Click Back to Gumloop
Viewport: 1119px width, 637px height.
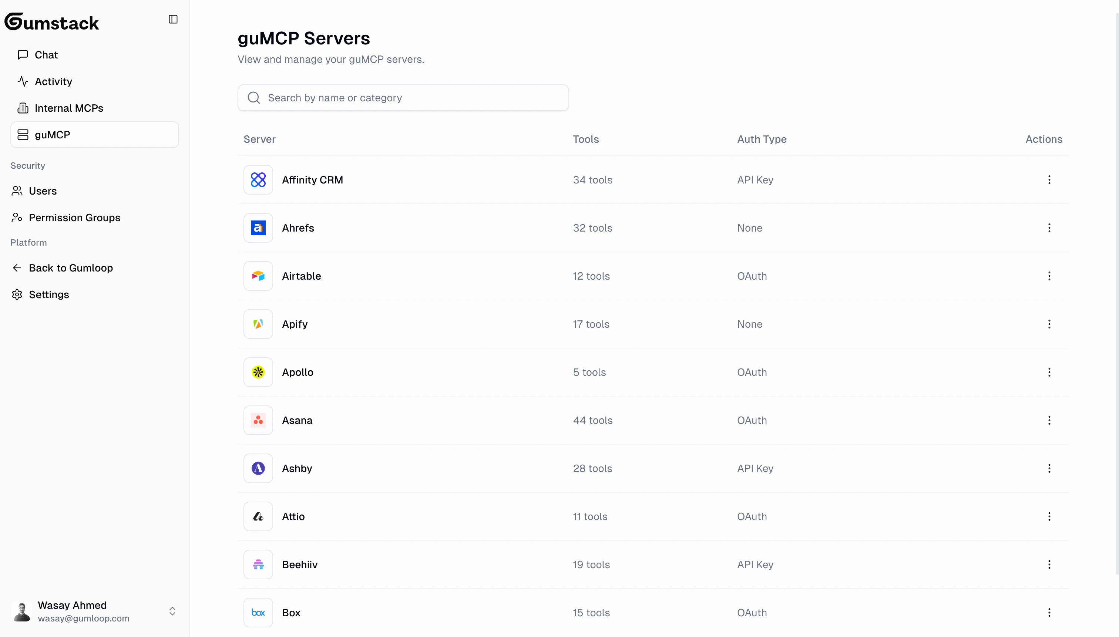click(71, 267)
